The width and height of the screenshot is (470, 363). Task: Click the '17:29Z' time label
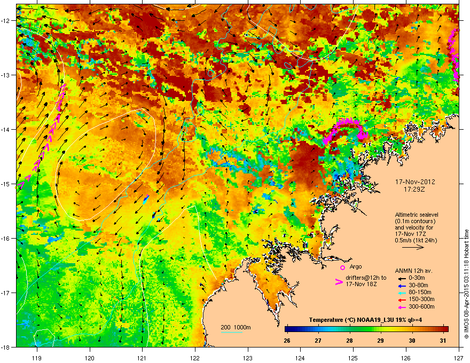pyautogui.click(x=414, y=190)
